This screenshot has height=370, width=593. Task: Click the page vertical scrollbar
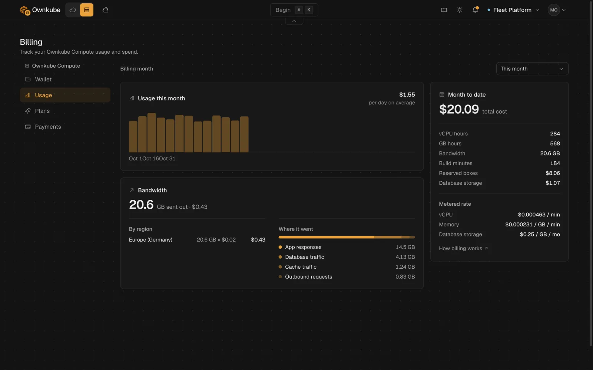[x=591, y=174]
